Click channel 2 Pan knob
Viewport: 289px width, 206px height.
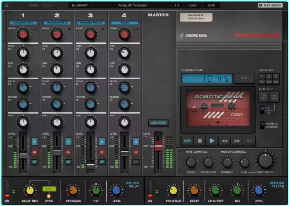[57, 123]
